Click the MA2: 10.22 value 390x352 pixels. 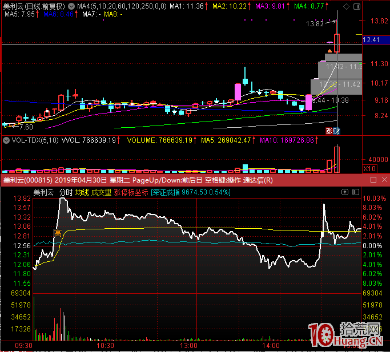(230, 6)
